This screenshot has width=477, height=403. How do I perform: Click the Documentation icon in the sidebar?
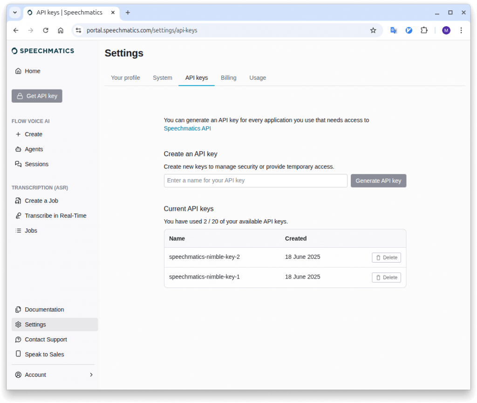tap(18, 310)
